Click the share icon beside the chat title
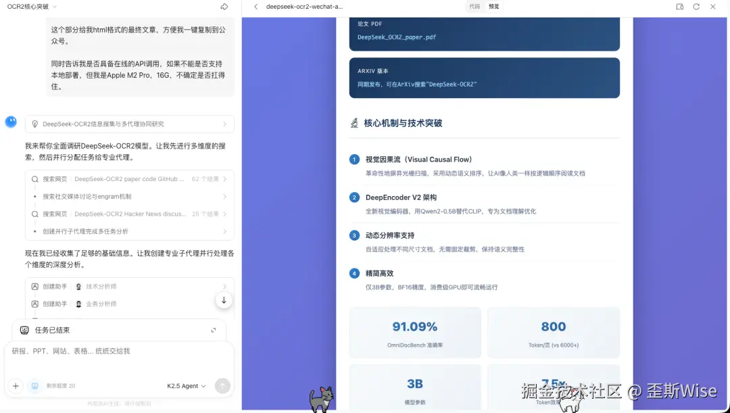This screenshot has width=730, height=413. tap(224, 7)
